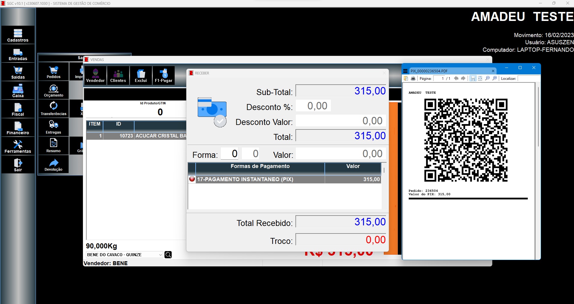Click the Troco value field
The height and width of the screenshot is (304, 574).
tap(341, 240)
